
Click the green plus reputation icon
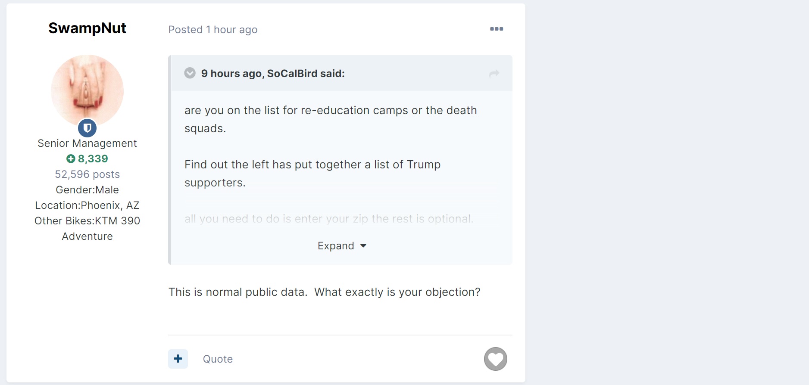point(71,159)
